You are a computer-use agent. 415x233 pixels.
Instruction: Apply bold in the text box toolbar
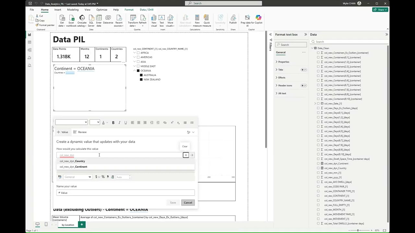pos(113,123)
